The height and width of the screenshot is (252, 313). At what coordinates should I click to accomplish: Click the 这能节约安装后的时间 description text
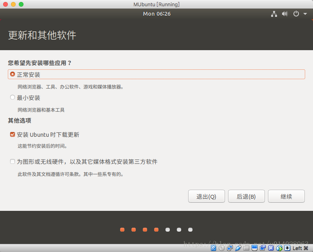click(x=42, y=146)
